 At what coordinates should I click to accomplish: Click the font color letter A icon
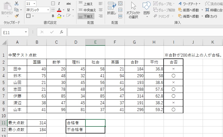coord(59,10)
